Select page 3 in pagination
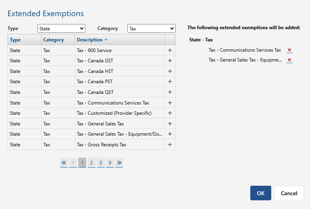The height and width of the screenshot is (209, 310). [x=100, y=162]
